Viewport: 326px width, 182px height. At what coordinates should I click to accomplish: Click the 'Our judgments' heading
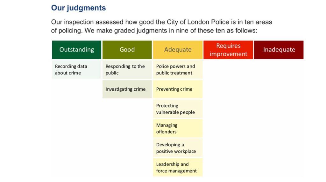coord(78,8)
